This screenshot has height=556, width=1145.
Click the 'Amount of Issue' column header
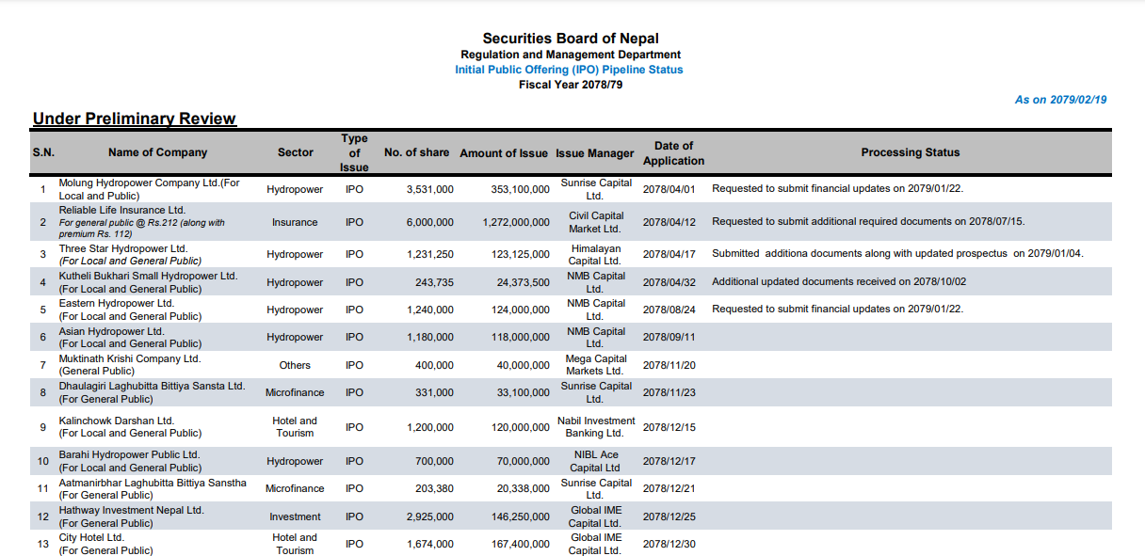click(x=504, y=153)
